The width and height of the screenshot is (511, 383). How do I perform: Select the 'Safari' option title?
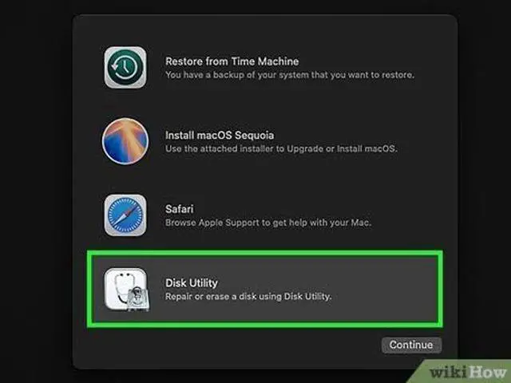pos(179,209)
